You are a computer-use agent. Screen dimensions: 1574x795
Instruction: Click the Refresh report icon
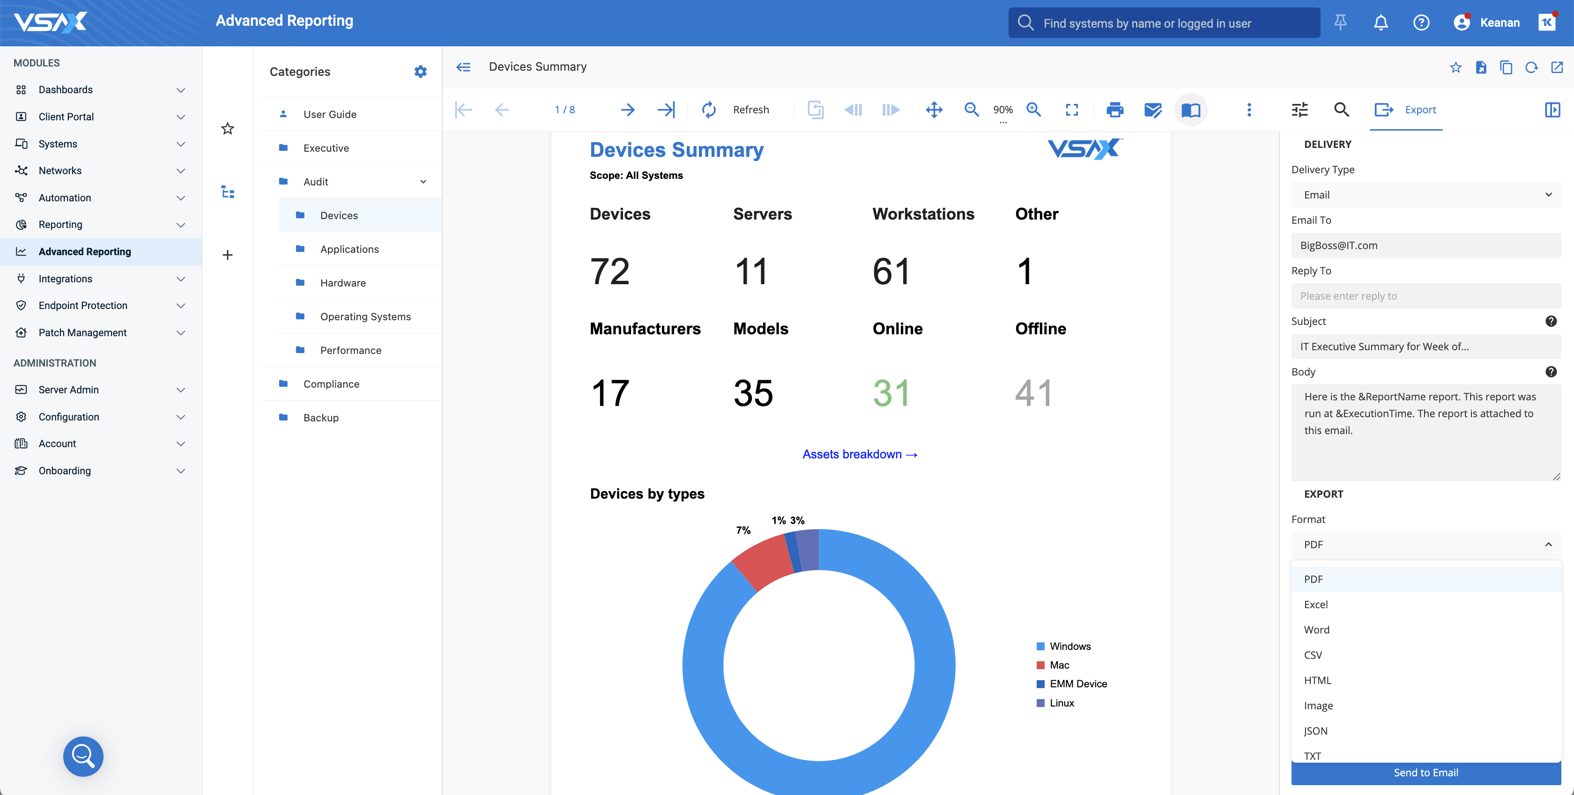(709, 110)
